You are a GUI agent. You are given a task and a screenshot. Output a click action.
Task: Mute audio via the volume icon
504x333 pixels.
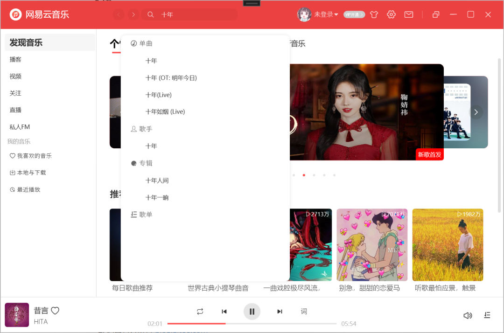point(468,315)
